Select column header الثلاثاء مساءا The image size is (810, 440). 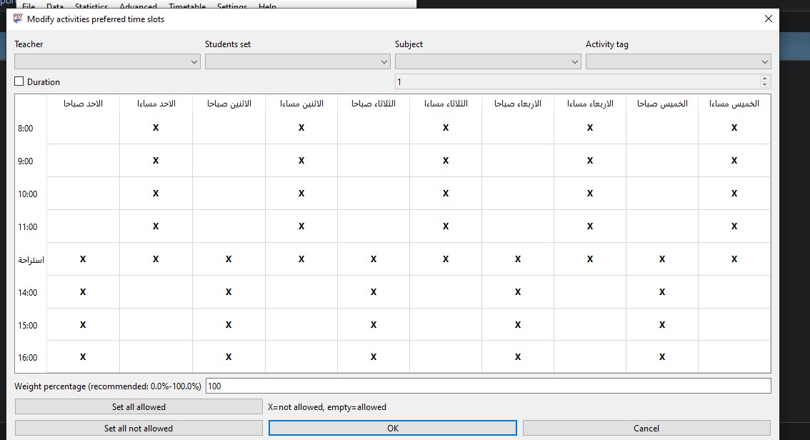[446, 104]
